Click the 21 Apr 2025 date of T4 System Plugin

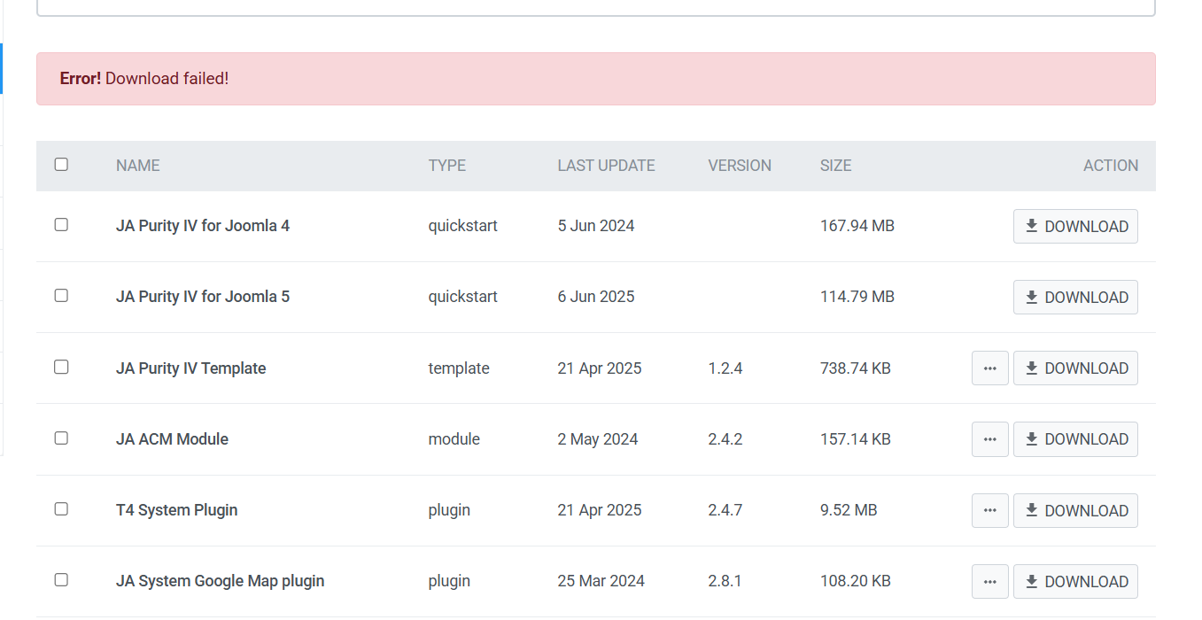[x=600, y=510]
